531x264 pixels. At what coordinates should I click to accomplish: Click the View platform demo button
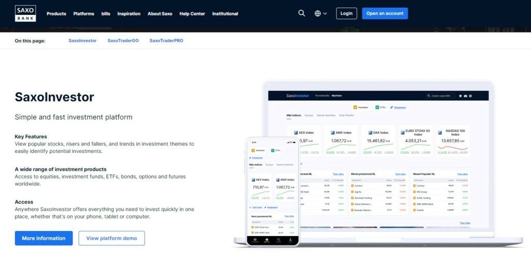coord(111,238)
